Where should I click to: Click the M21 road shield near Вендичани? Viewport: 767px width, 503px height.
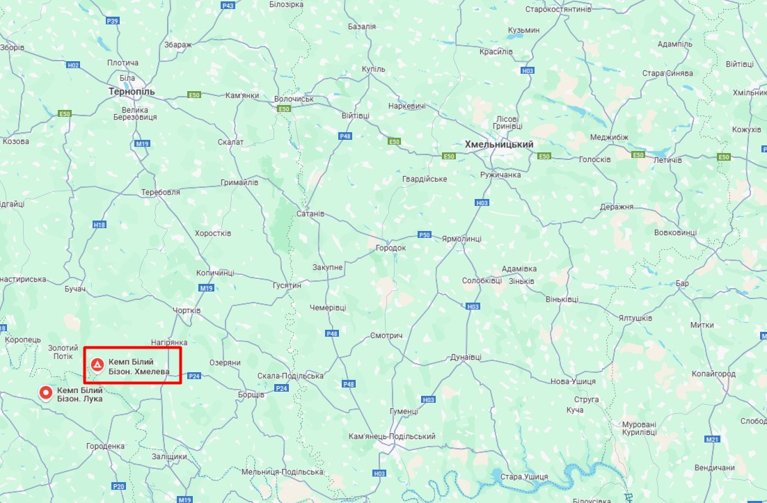coord(712,440)
